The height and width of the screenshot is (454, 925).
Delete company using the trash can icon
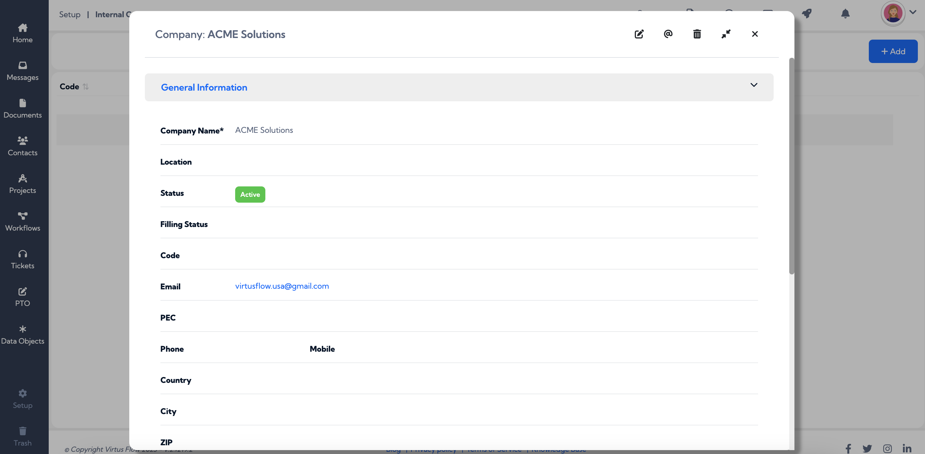pos(697,34)
